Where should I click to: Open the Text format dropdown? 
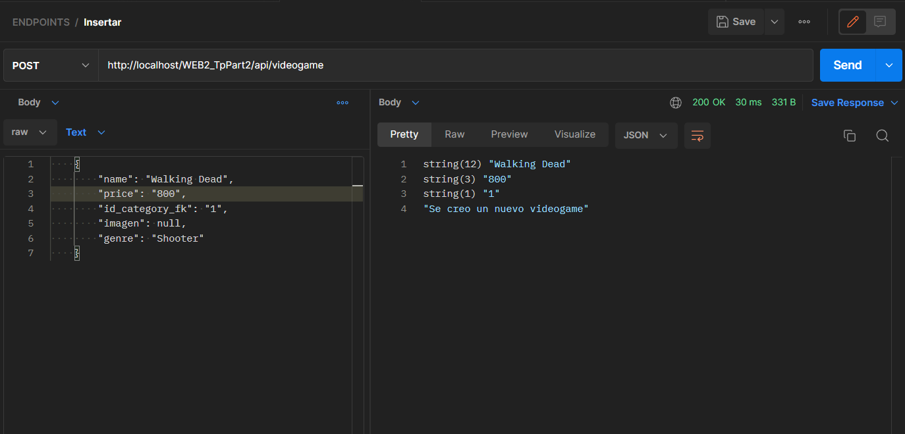84,132
